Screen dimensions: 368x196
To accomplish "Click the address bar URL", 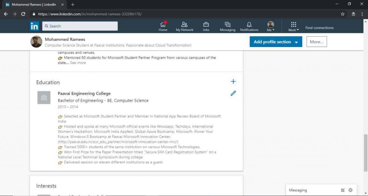I will 90,14.
